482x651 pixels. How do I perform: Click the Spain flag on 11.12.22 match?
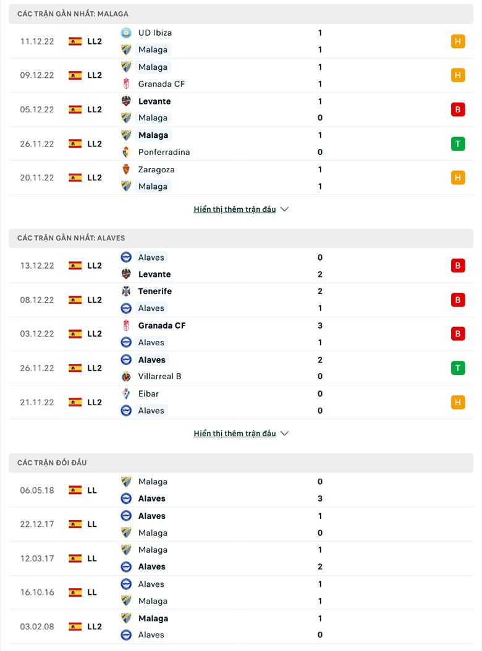click(75, 41)
